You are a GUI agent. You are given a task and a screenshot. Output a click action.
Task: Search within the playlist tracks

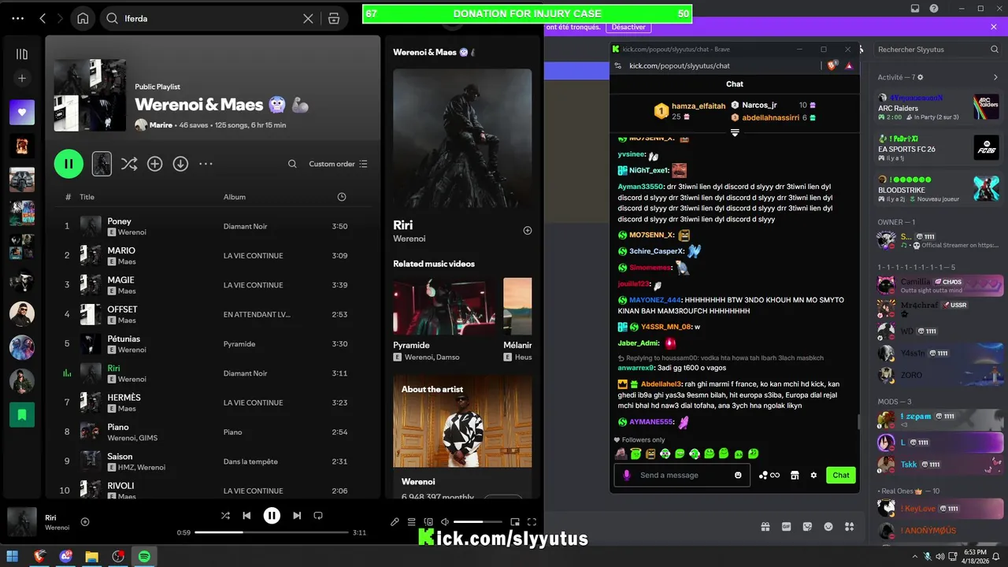pyautogui.click(x=292, y=164)
